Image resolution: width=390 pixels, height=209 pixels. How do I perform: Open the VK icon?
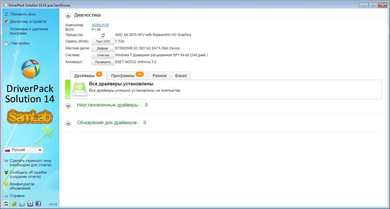(30, 204)
